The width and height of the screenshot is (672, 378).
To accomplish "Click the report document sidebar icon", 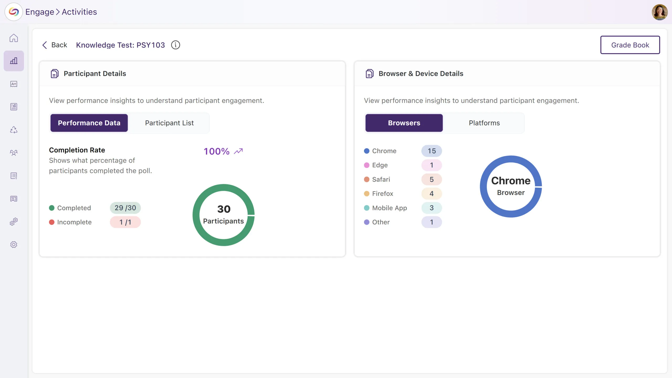I will 14,107.
